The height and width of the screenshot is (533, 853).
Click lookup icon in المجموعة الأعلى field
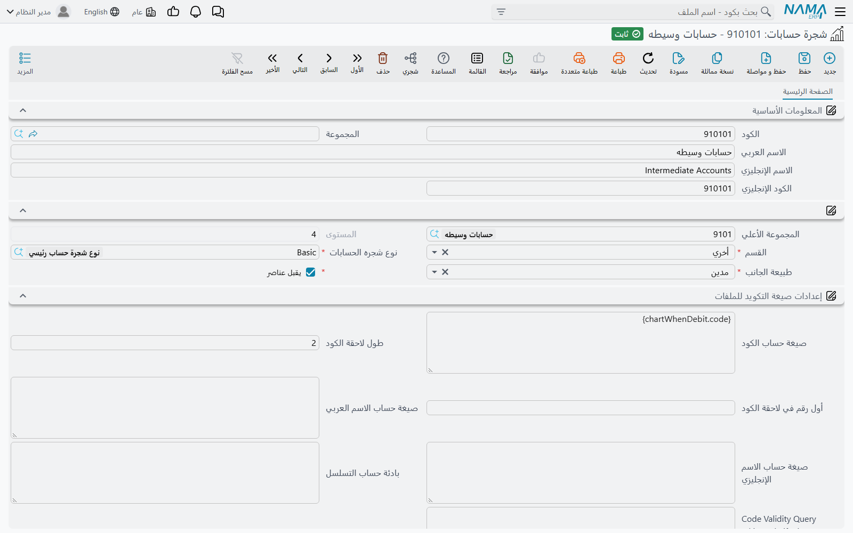[x=434, y=234]
